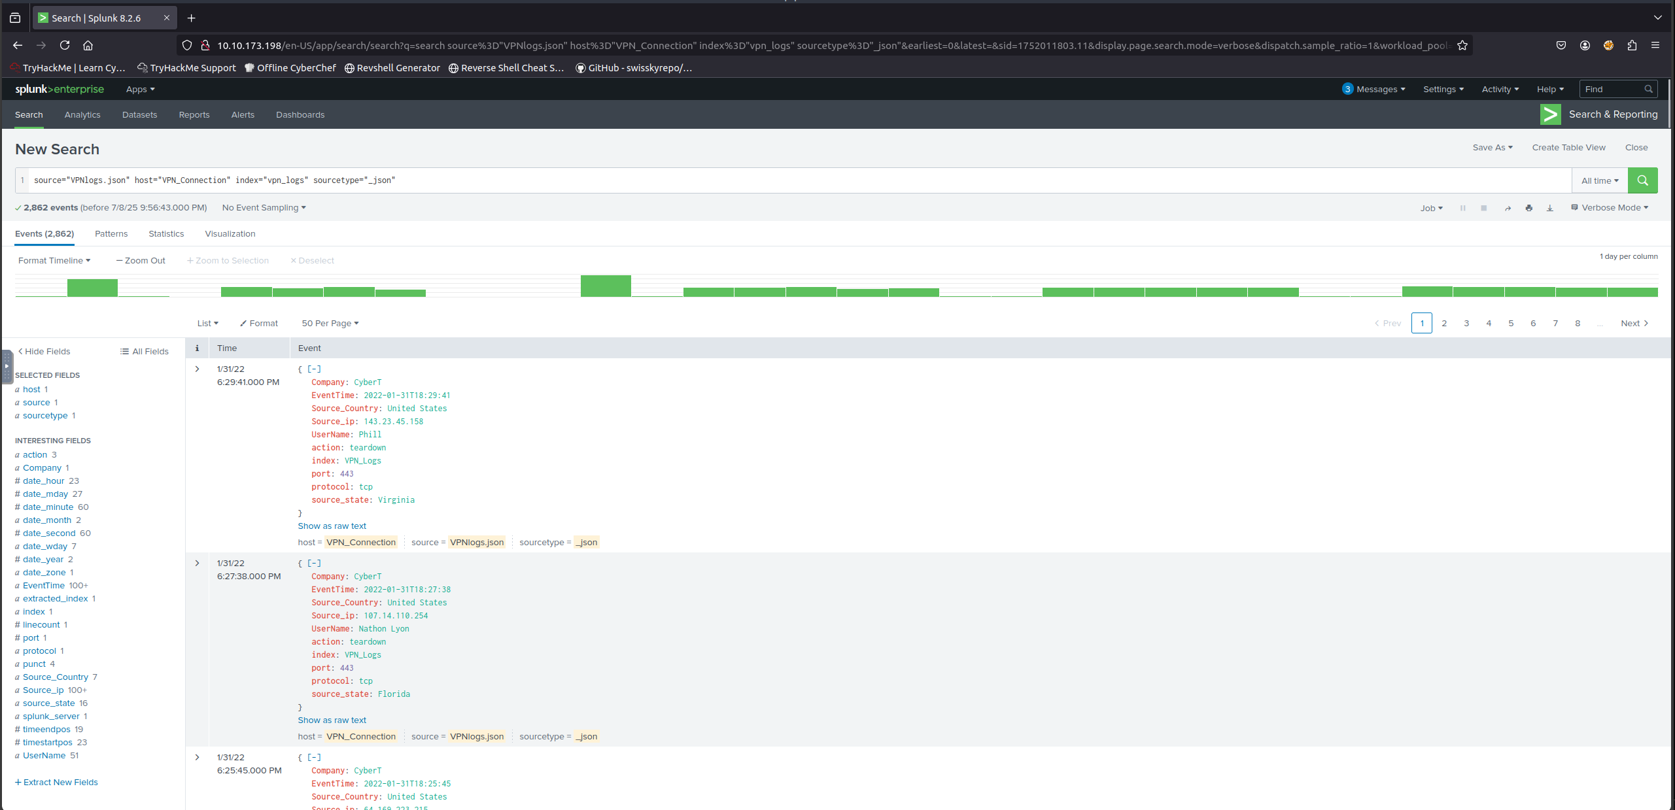Open the Messages dropdown
The image size is (1675, 810).
tap(1373, 89)
